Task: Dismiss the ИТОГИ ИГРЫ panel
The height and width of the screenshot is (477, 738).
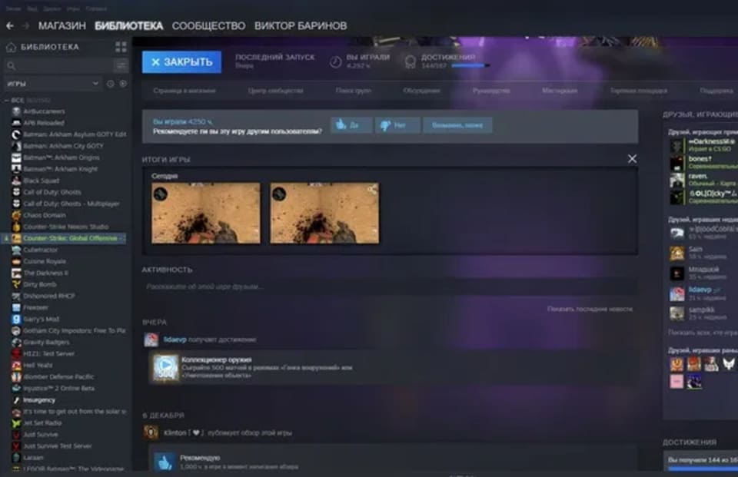Action: pos(632,159)
